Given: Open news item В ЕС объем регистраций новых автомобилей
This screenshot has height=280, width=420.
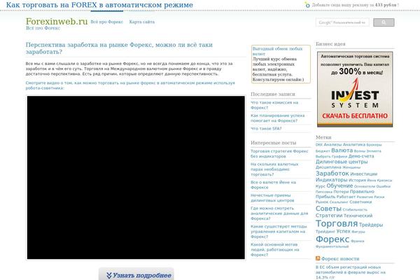Looking at the screenshot, I should 351,272.
